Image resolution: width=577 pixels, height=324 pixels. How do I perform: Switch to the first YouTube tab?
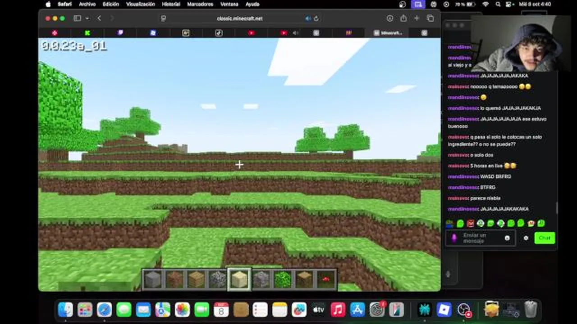click(x=251, y=33)
